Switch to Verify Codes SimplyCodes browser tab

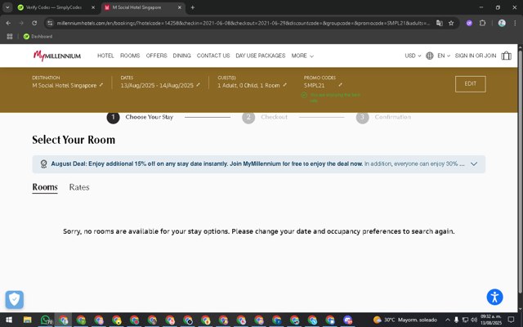coord(53,7)
